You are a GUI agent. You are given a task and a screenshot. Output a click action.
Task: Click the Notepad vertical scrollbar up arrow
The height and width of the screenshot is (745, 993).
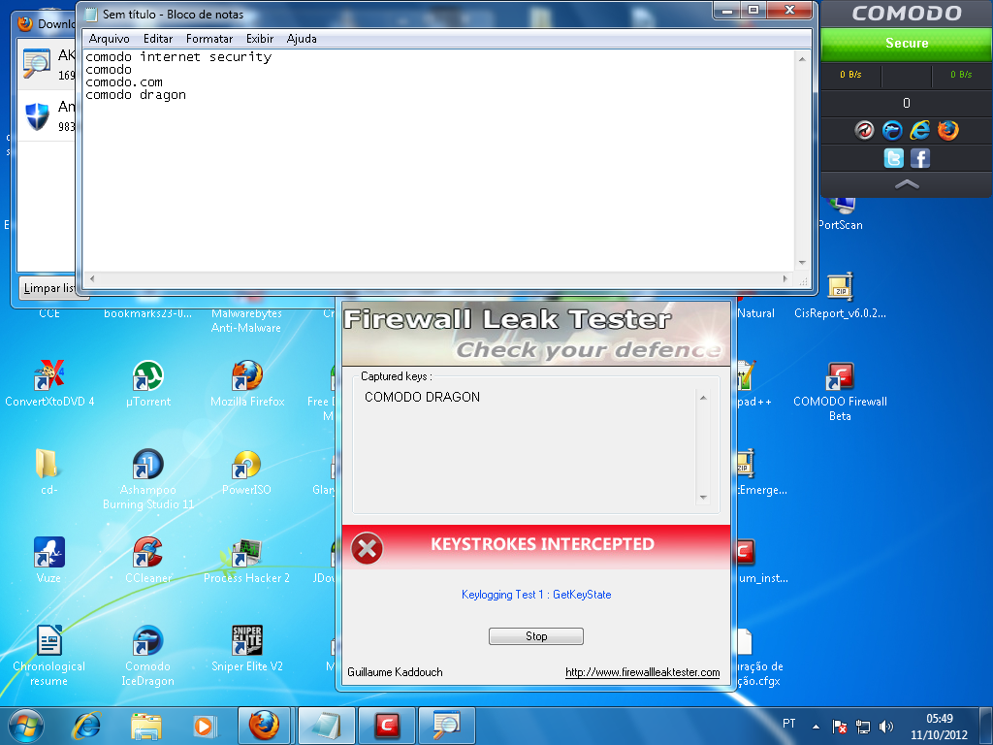point(802,59)
